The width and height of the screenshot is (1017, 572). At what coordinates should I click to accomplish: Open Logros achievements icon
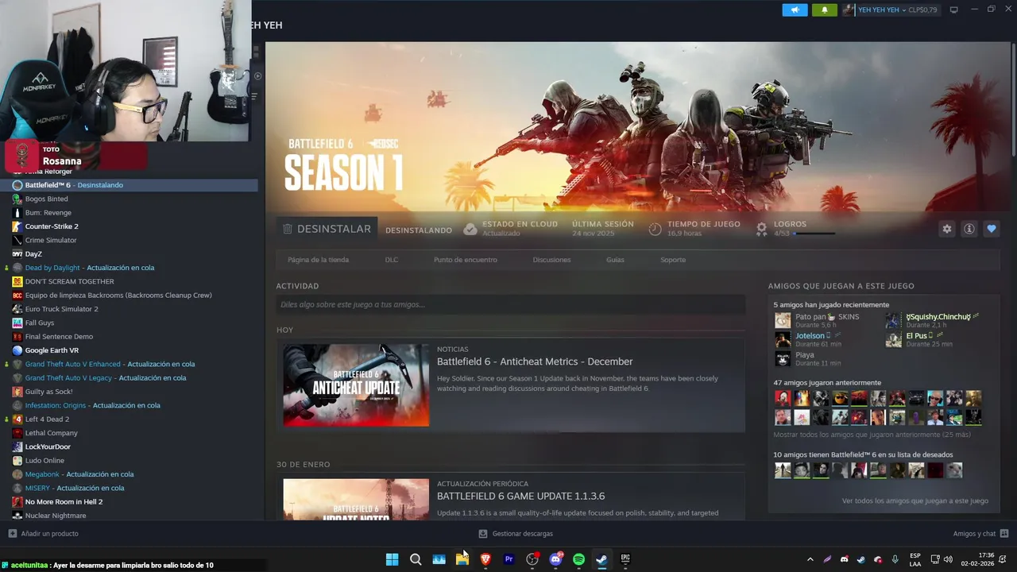point(761,229)
